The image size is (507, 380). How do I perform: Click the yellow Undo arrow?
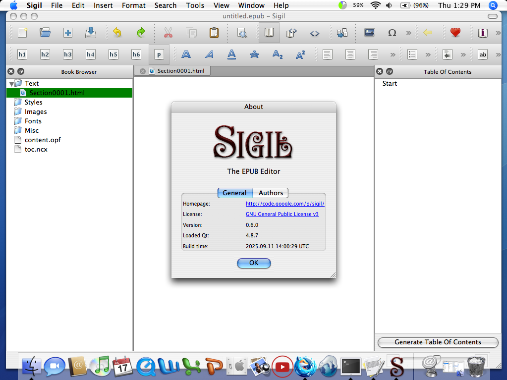117,33
